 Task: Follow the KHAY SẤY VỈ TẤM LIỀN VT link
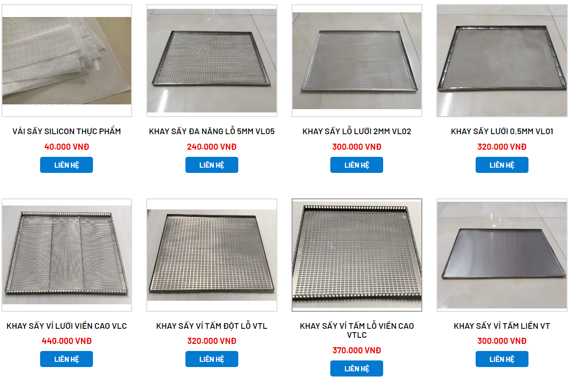pyautogui.click(x=502, y=326)
